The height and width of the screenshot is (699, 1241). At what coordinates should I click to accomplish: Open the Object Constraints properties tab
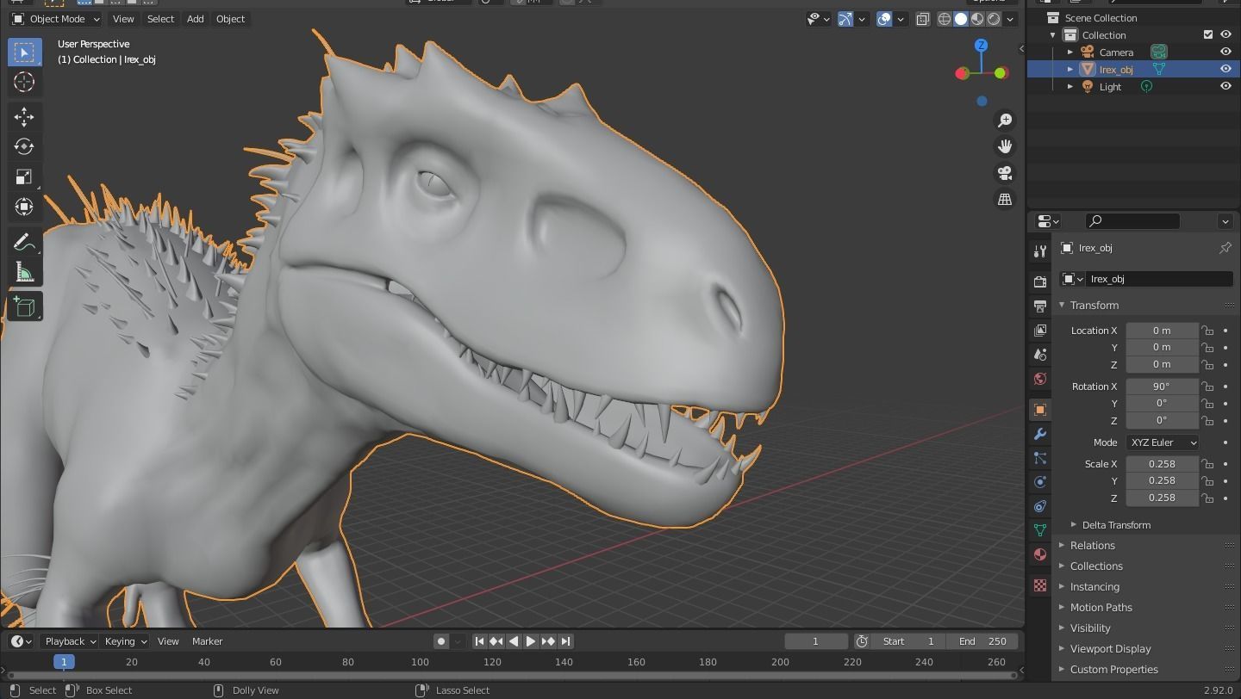[1040, 506]
